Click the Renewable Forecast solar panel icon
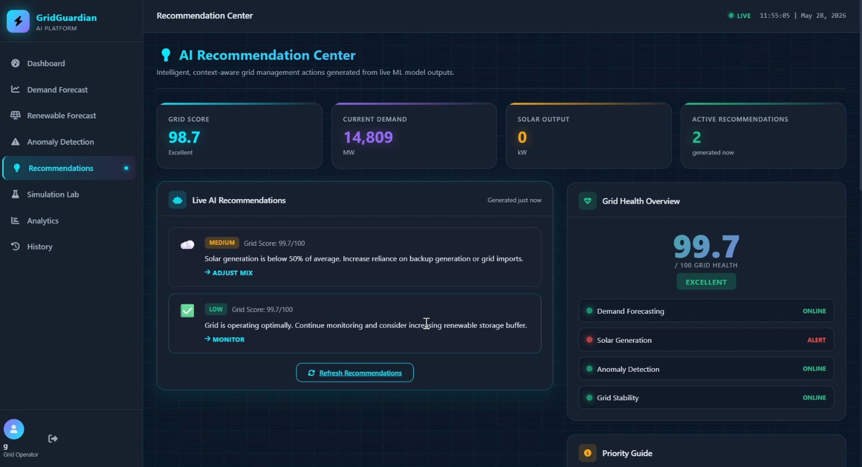Viewport: 862px width, 467px height. pyautogui.click(x=16, y=115)
